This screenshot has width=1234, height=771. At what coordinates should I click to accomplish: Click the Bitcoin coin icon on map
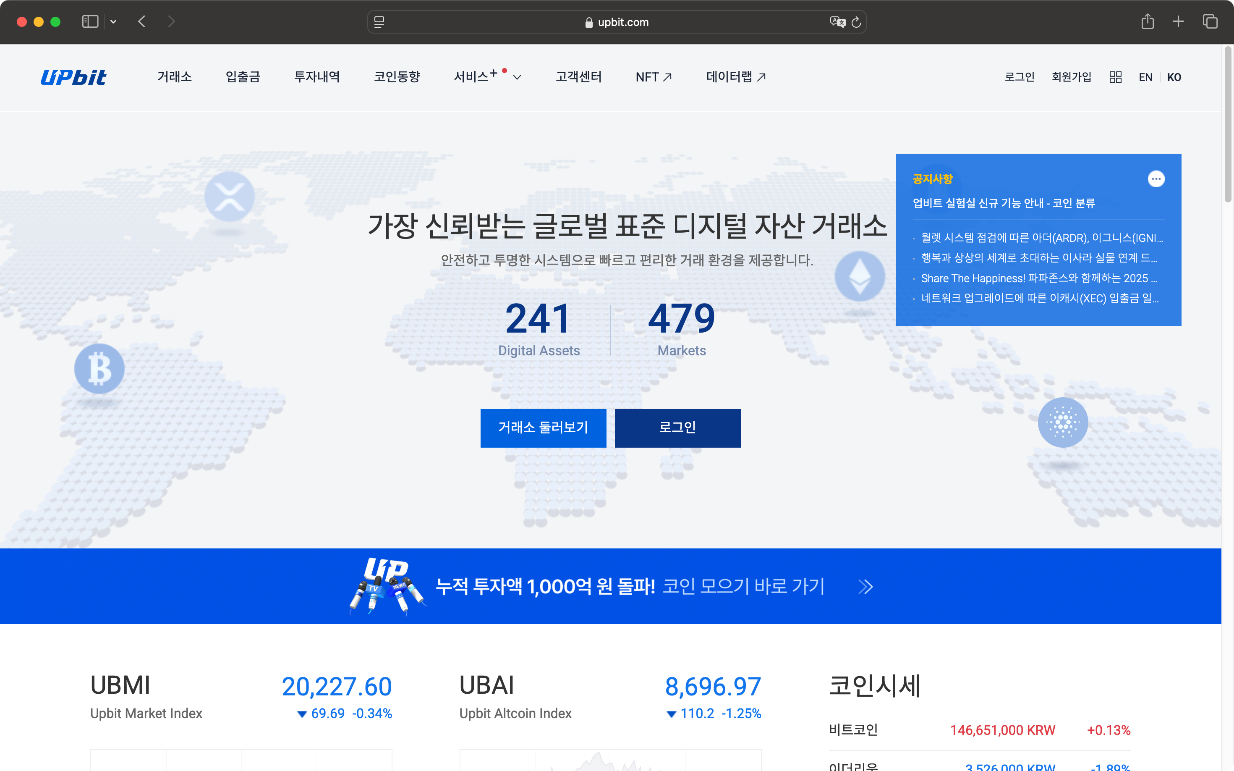click(x=99, y=369)
